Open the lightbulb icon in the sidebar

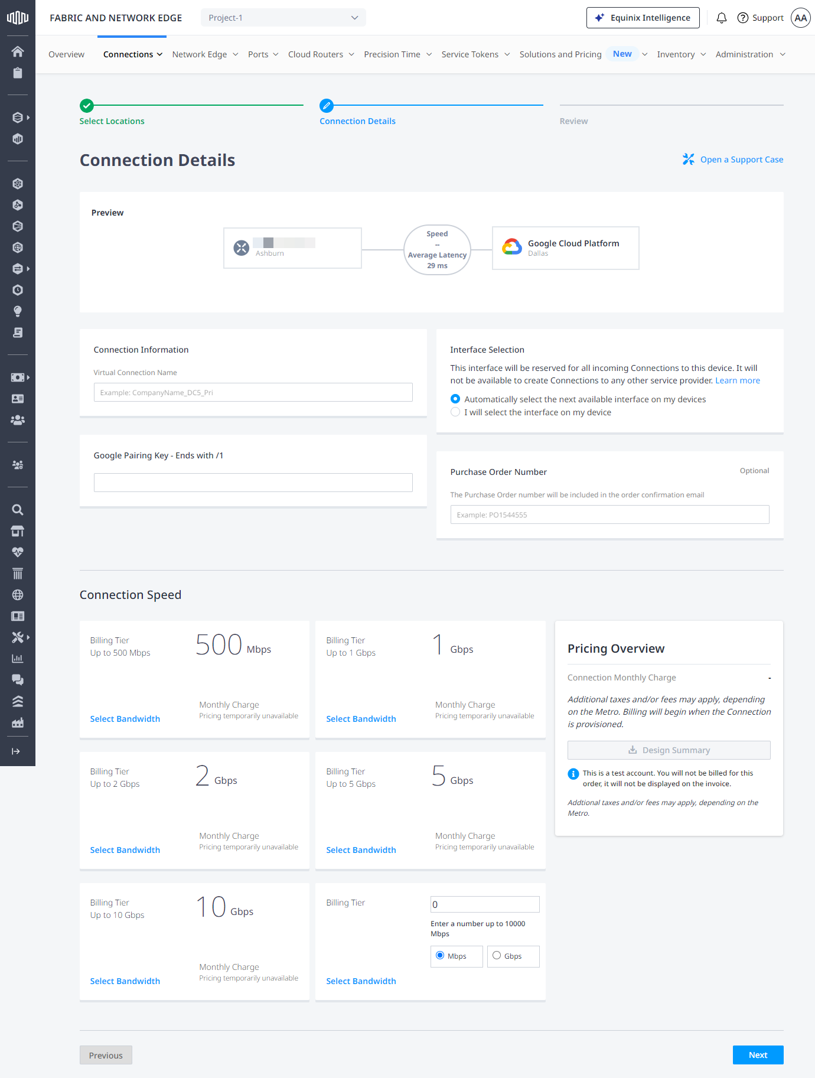click(18, 311)
